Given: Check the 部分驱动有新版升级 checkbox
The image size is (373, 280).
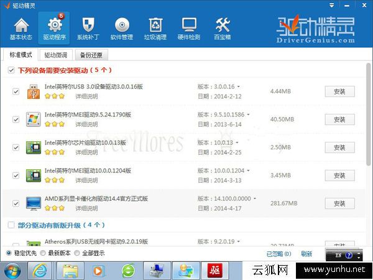Looking at the screenshot, I should pos(11,225).
